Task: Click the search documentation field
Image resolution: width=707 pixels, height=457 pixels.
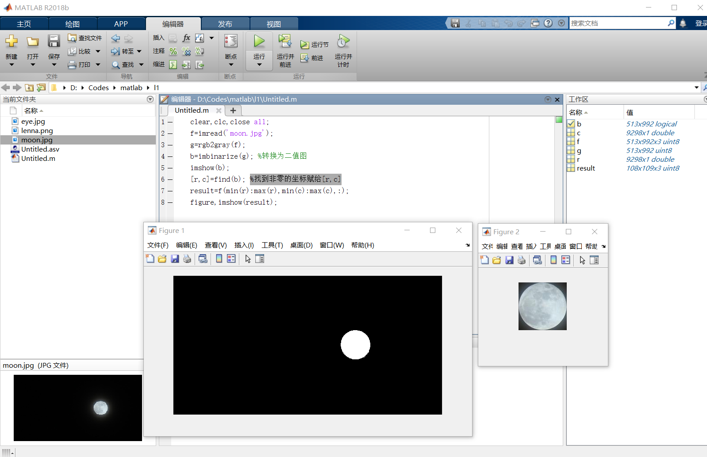Action: pyautogui.click(x=619, y=23)
